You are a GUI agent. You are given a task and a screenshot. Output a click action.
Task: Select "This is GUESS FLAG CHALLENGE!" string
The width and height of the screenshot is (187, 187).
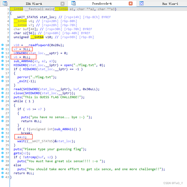[52, 97]
